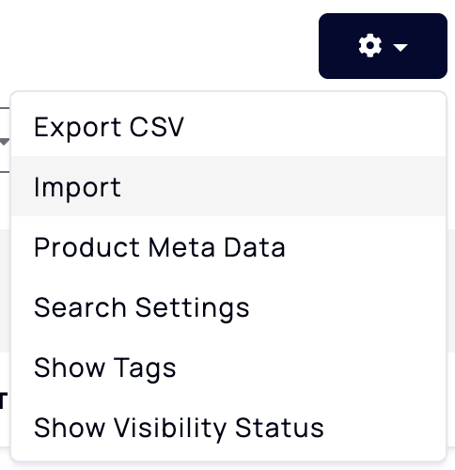Image resolution: width=455 pixels, height=470 pixels.
Task: Collapse the menu via dark gear button
Action: coord(383,46)
